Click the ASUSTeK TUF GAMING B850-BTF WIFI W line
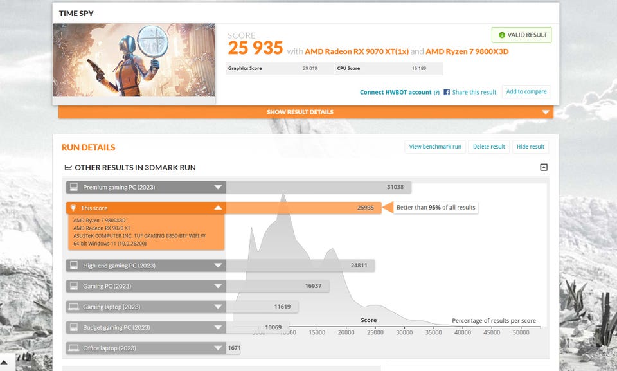The width and height of the screenshot is (617, 371). 139,236
